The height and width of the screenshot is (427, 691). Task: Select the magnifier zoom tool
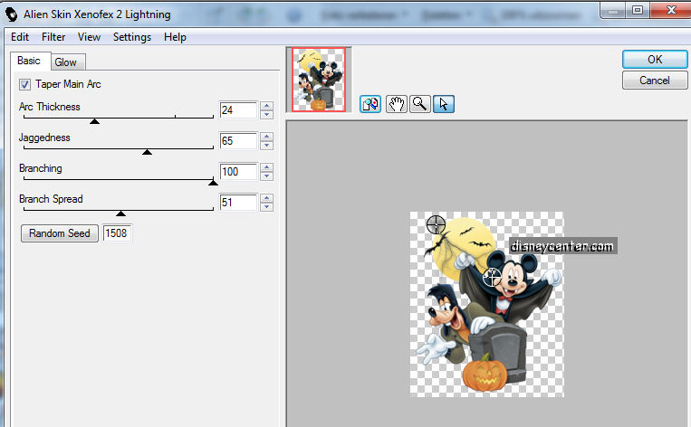point(420,104)
